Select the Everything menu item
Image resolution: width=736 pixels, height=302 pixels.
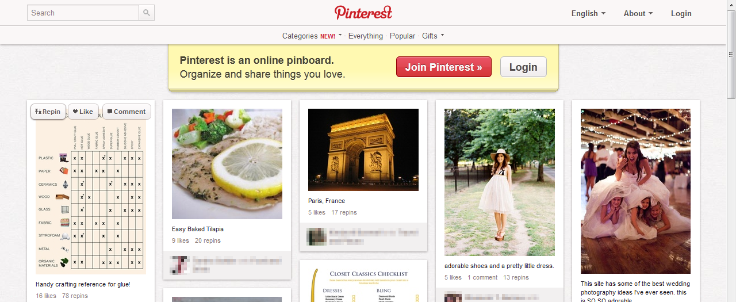[366, 36]
